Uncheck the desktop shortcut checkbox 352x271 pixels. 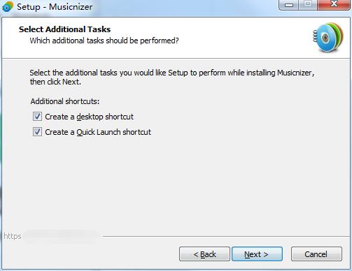pyautogui.click(x=37, y=117)
